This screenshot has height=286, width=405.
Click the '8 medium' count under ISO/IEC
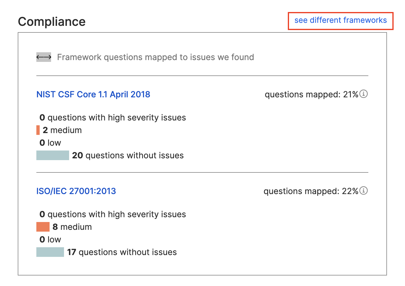pos(72,227)
